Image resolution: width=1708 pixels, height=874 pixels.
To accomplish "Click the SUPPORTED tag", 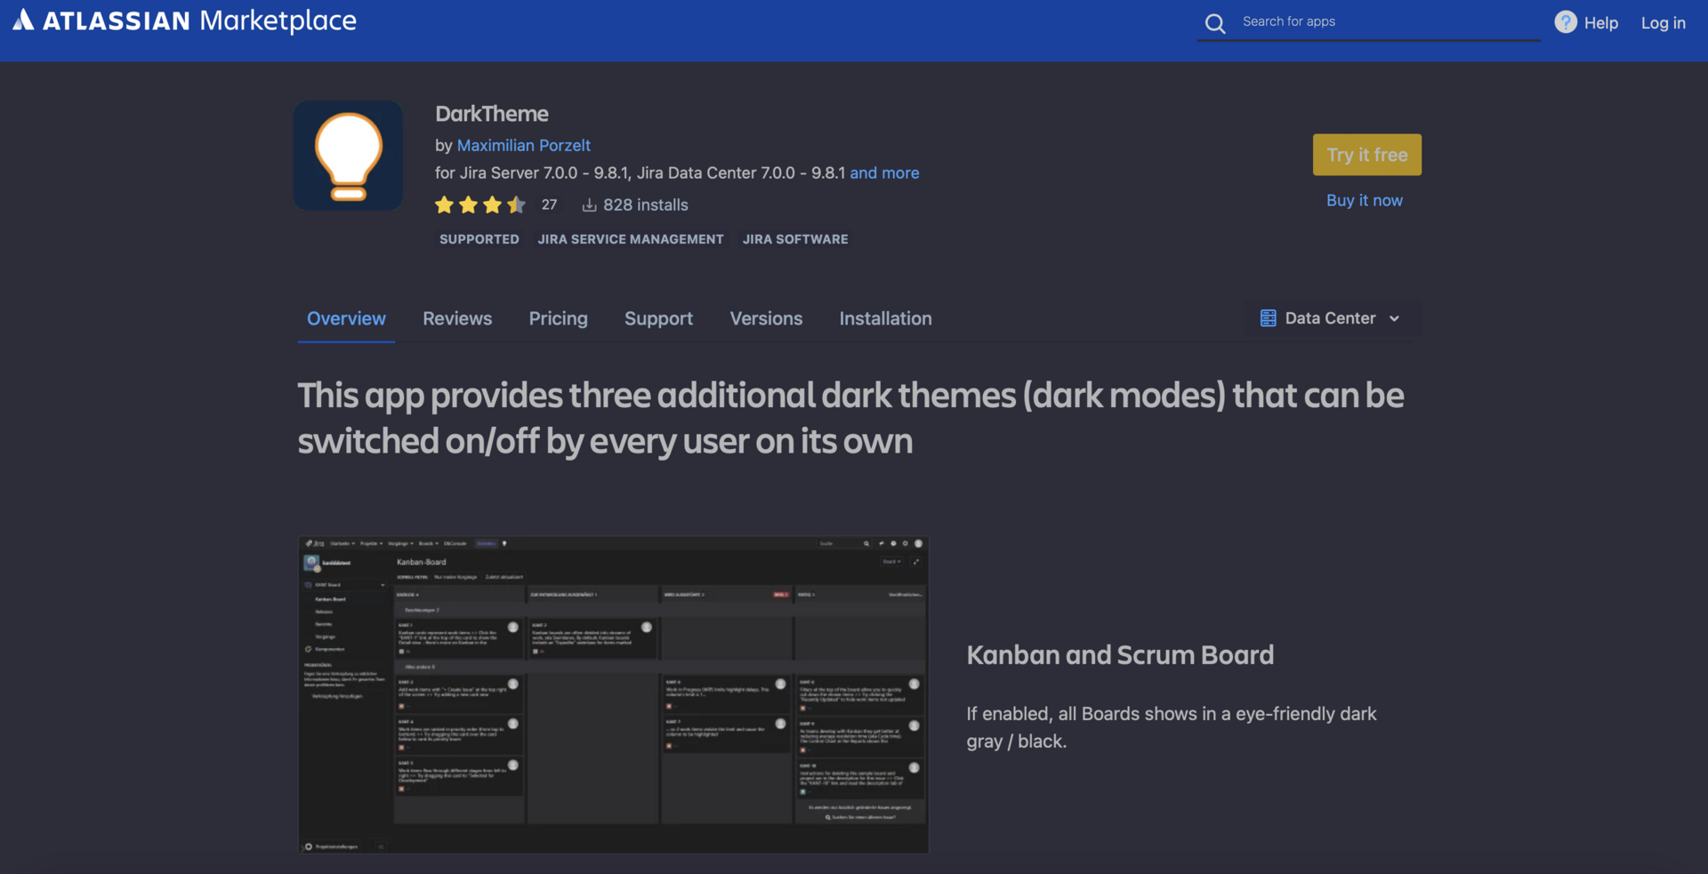I will coord(479,239).
